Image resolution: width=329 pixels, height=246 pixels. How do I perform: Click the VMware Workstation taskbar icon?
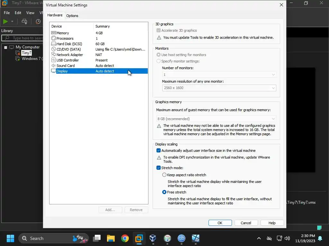[139, 238]
